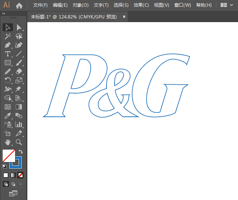Select the Hand pan tool
Screen dimensions: 238x200
pos(7,142)
